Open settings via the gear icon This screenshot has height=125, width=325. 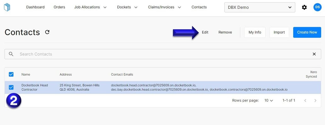(304, 8)
